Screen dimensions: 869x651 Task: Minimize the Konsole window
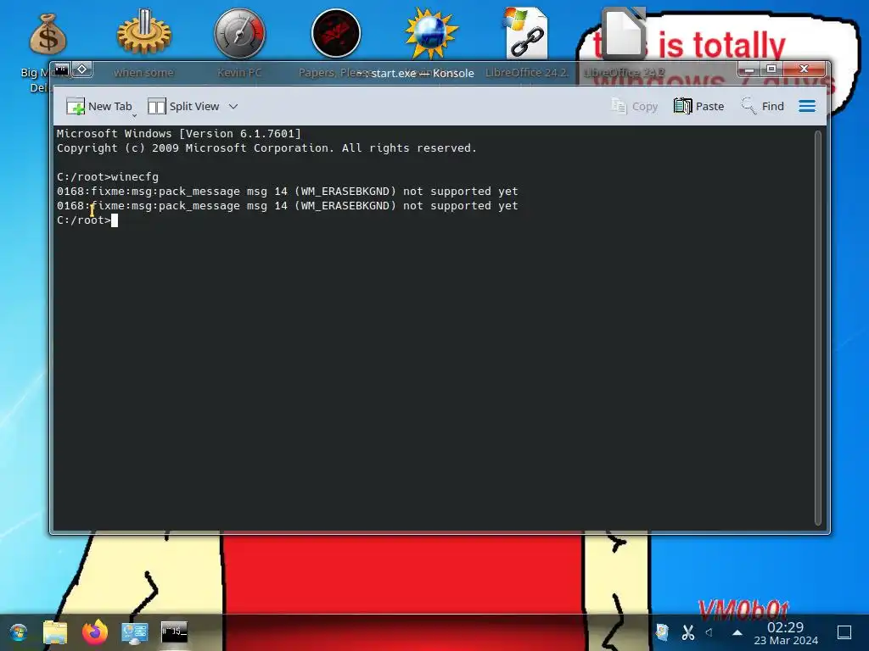pyautogui.click(x=748, y=70)
